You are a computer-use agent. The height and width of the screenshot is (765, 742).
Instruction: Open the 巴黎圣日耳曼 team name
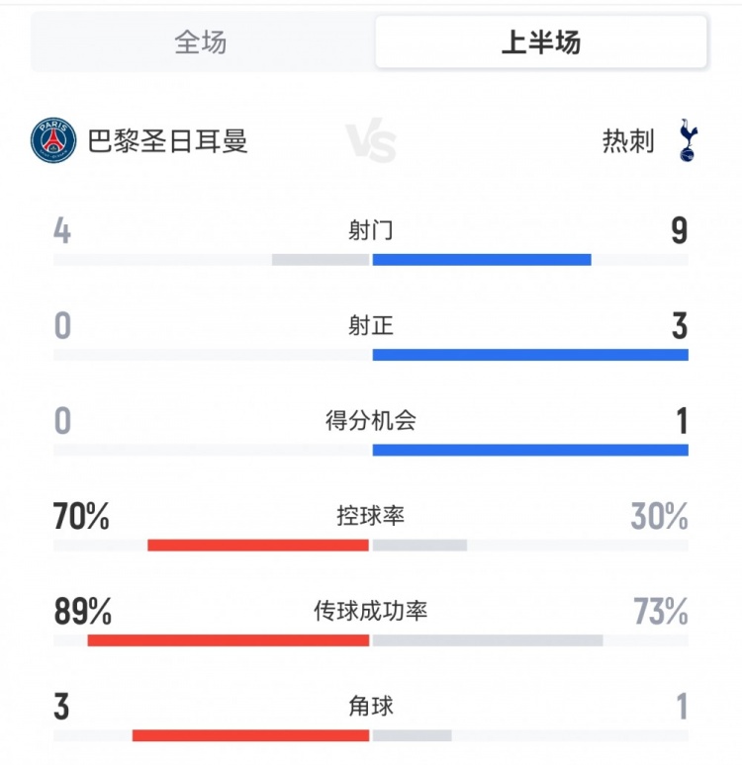click(167, 141)
